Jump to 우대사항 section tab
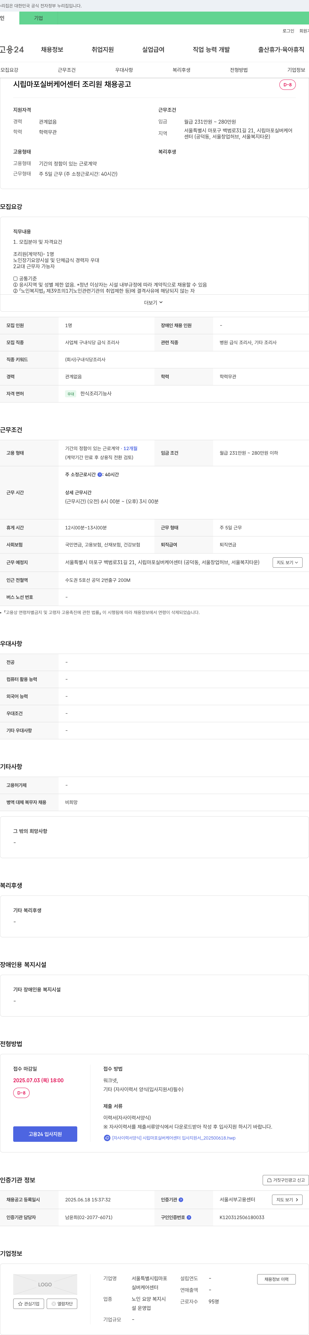309x1335 pixels. (x=124, y=70)
